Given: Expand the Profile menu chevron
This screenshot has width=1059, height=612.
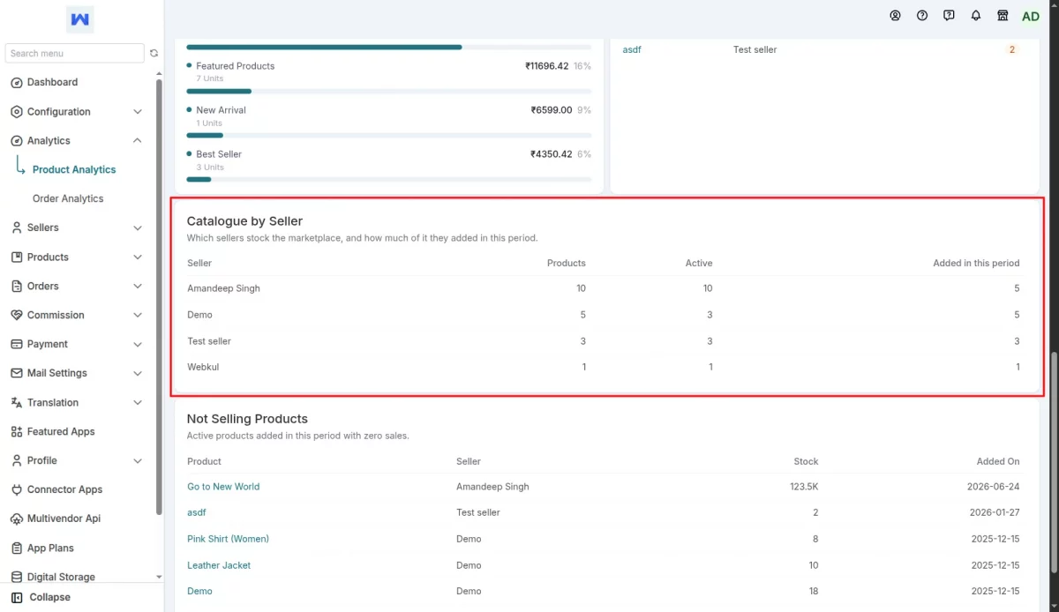Looking at the screenshot, I should pos(138,461).
